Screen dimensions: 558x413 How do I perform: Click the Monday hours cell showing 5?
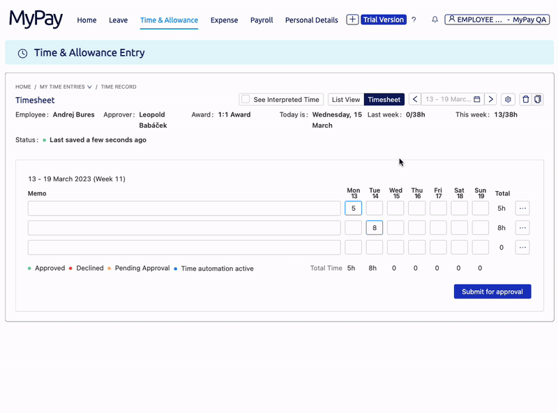(x=353, y=207)
